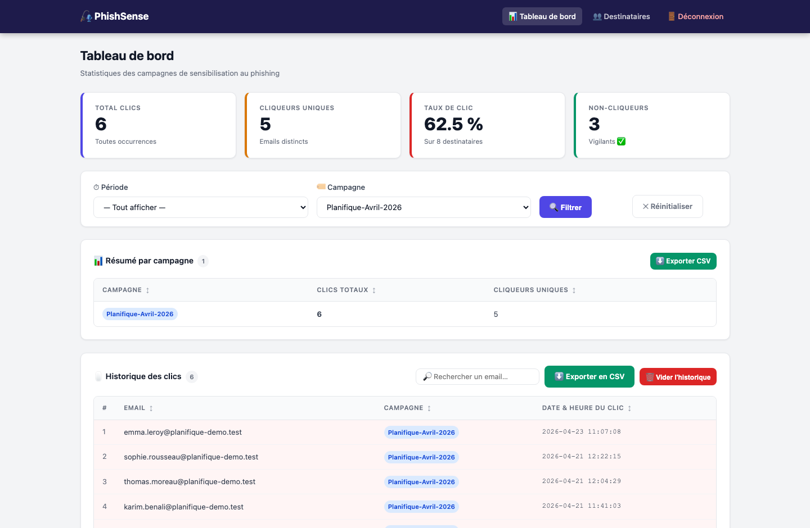This screenshot has width=810, height=528.
Task: Sort summary by Cliqueurs uniques column
Action: coord(535,290)
